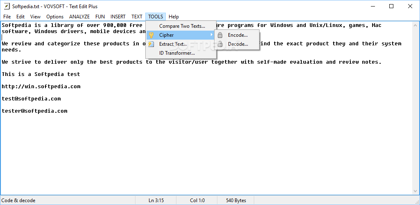Screen dimensions: 420x205
Task: Click the Extract Text lightning icon
Action: coord(151,44)
